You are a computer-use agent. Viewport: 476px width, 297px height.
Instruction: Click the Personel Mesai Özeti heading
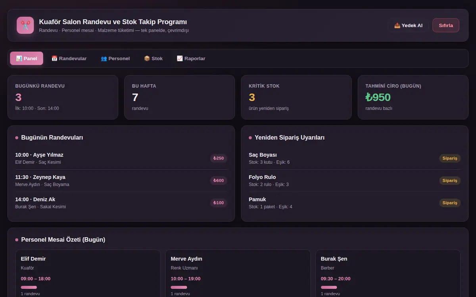click(x=63, y=240)
